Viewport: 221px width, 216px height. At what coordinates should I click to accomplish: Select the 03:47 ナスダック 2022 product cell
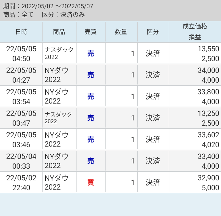coord(58,118)
